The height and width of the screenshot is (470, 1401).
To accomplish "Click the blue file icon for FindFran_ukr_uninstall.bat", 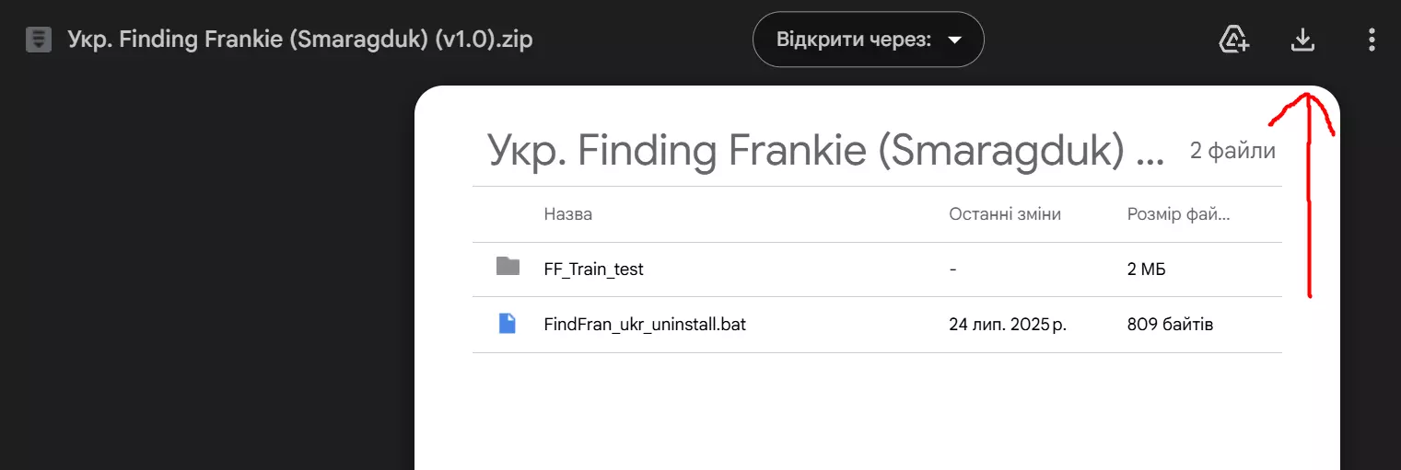I will coord(508,323).
